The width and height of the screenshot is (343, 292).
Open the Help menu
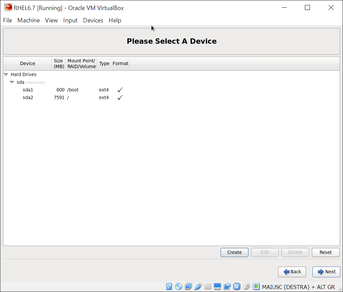pos(115,20)
